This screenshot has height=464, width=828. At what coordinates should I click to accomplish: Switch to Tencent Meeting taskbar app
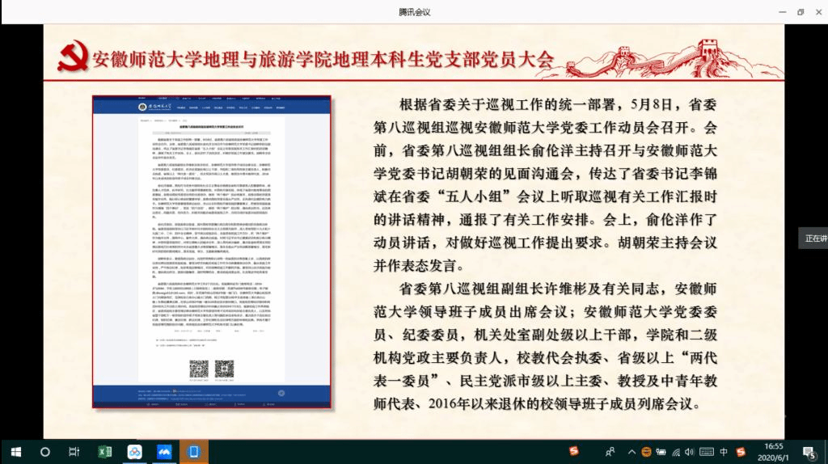[163, 451]
